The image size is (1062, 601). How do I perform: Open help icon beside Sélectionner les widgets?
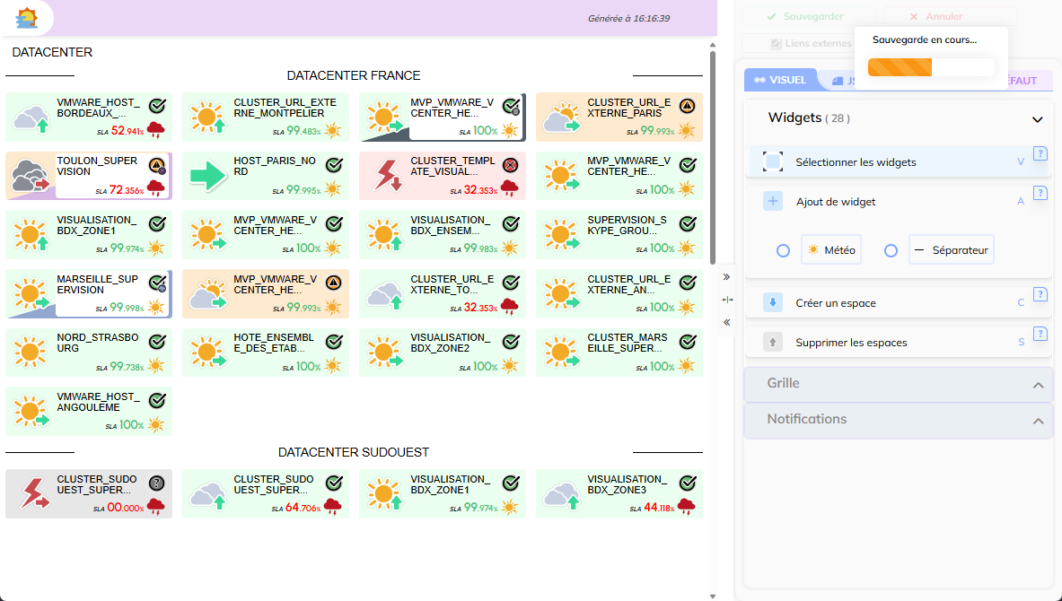click(x=1040, y=154)
